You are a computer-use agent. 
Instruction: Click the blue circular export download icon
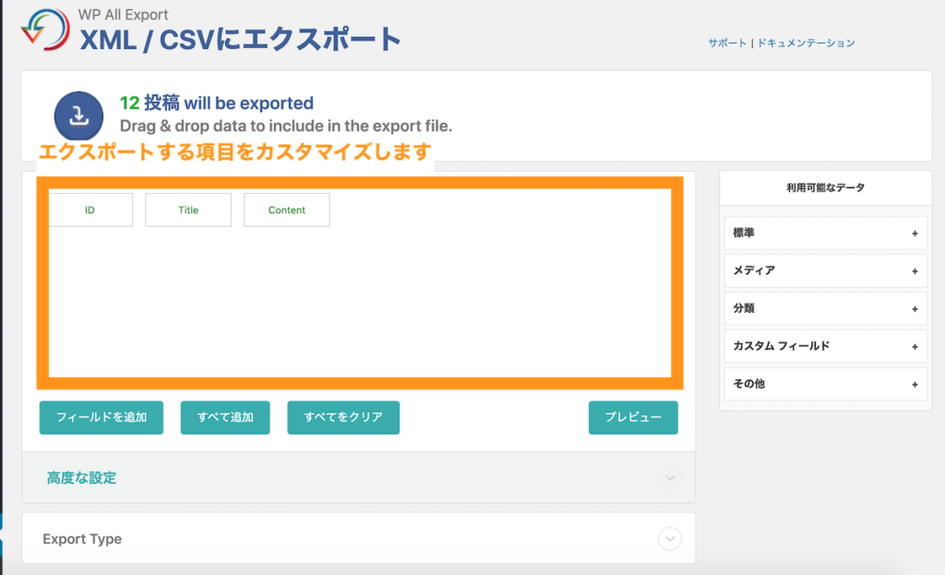tap(78, 114)
